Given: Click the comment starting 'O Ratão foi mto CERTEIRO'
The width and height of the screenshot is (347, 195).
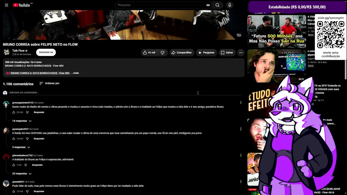Looking at the screenshot, I should coord(107,133).
